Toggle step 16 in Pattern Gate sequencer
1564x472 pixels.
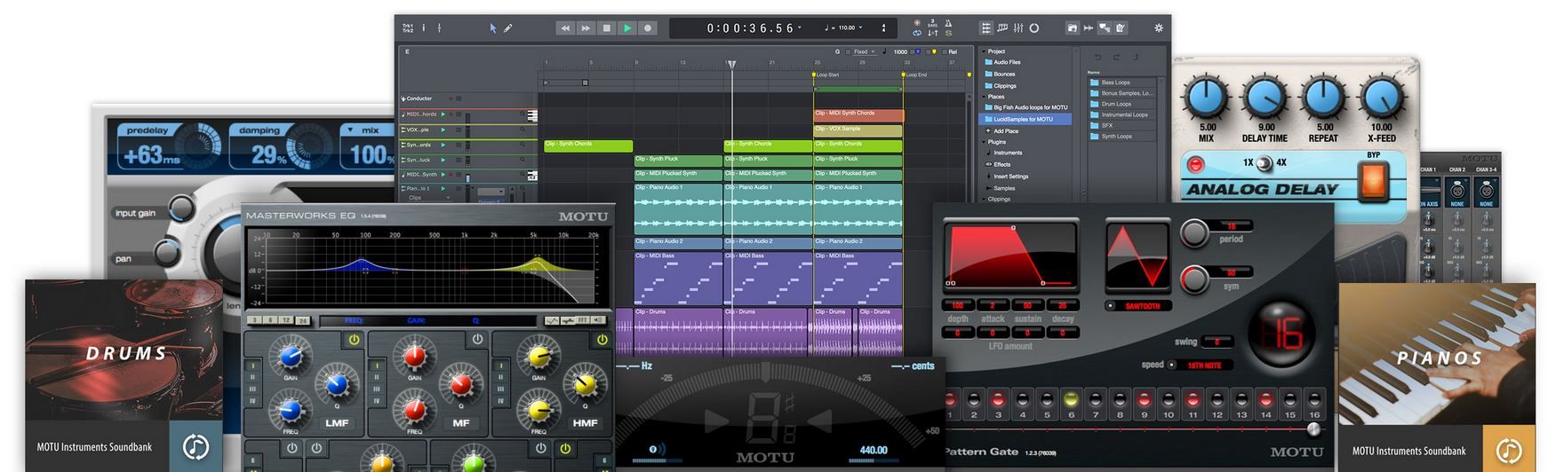[1314, 400]
